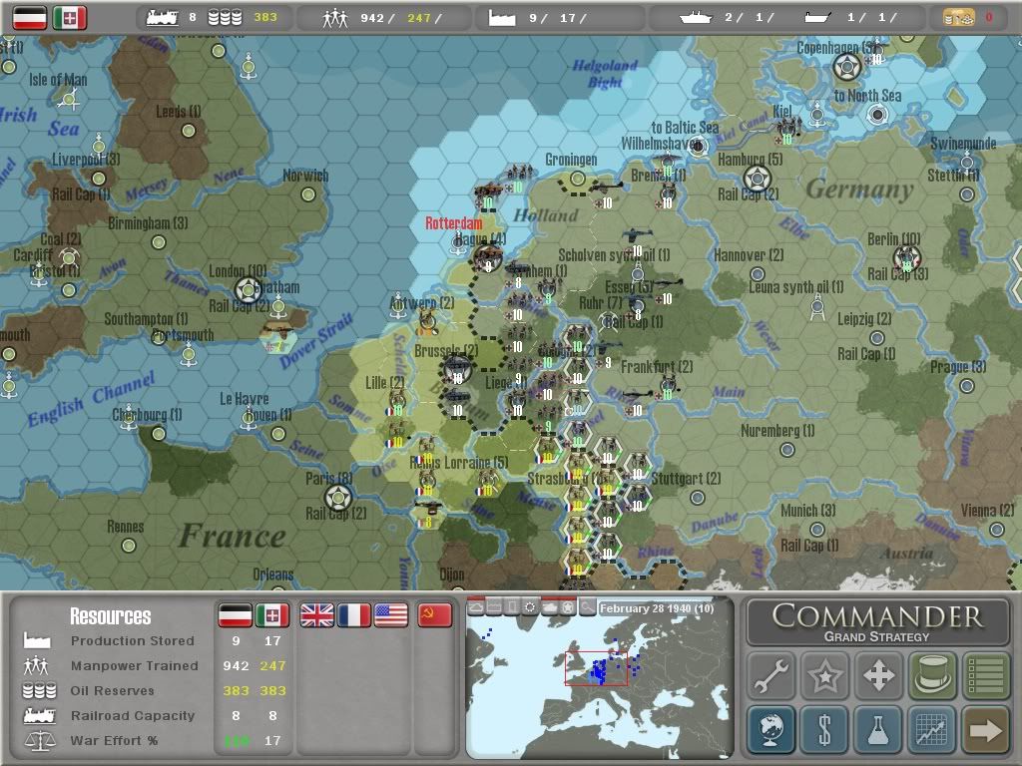This screenshot has width=1022, height=766.
Task: Click the Cherbourg port anchor marker
Action: (x=129, y=420)
